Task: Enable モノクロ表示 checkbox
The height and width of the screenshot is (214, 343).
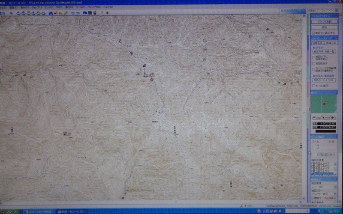Action: [314, 86]
